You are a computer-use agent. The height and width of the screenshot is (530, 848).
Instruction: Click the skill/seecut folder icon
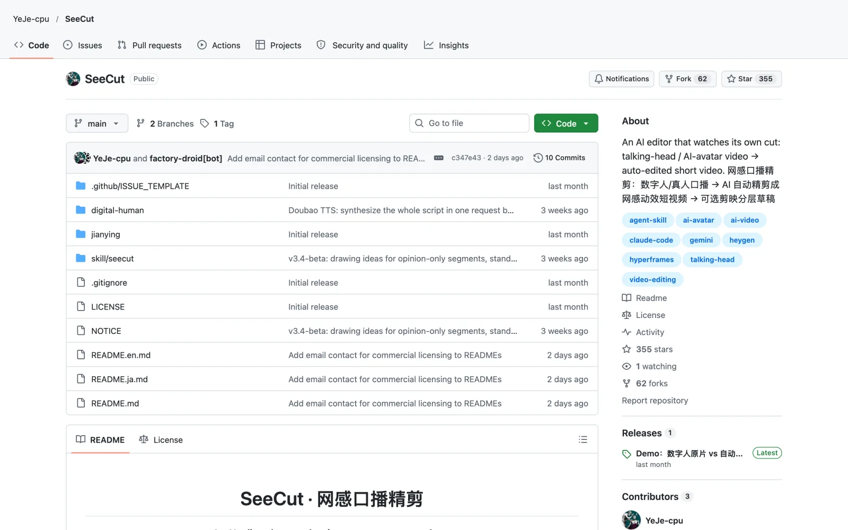coord(81,258)
